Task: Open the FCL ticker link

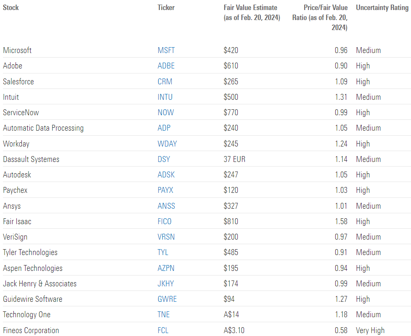Action: (163, 331)
